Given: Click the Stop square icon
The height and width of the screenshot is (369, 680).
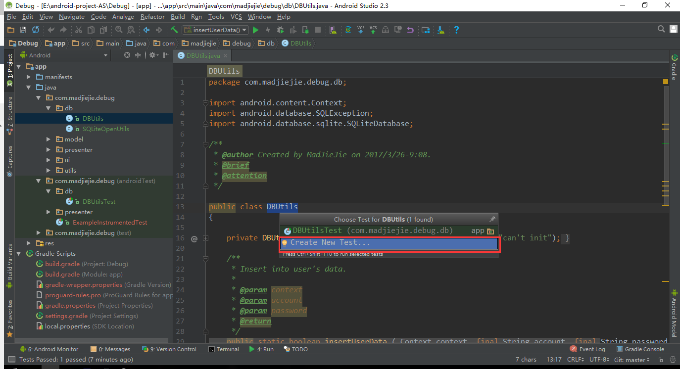Looking at the screenshot, I should (x=317, y=30).
